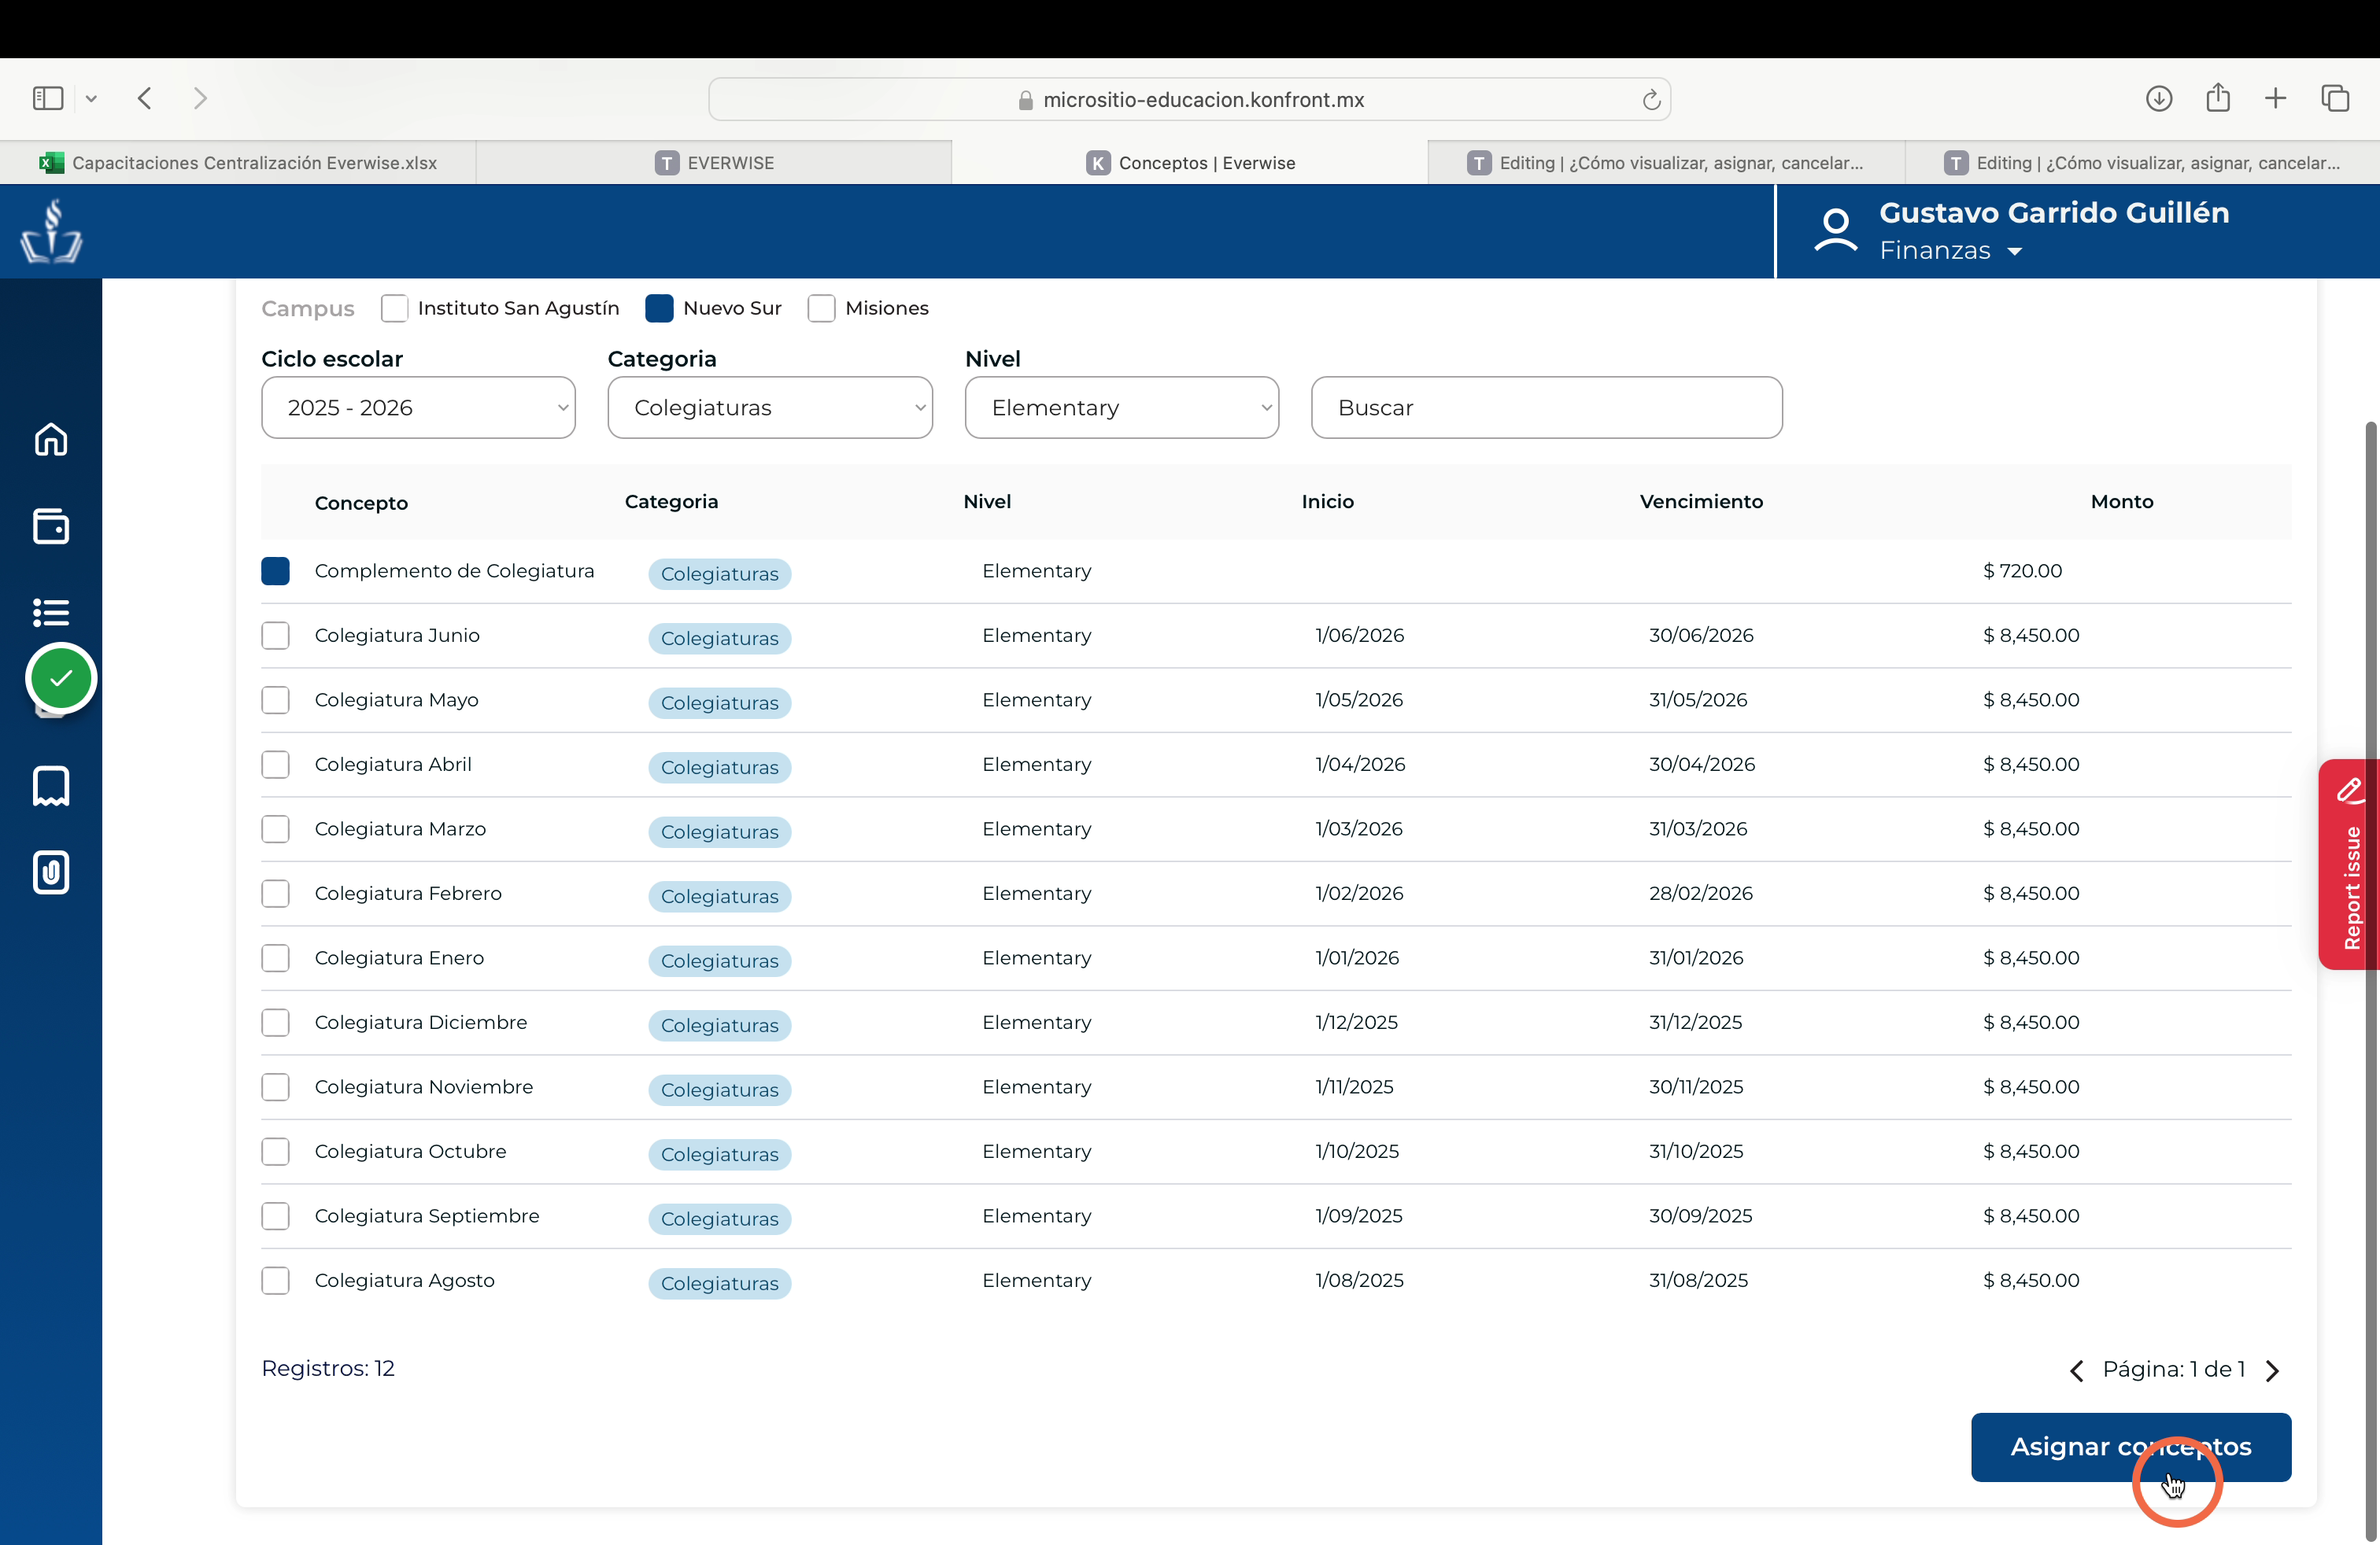Click the Buscar search field
This screenshot has width=2380, height=1545.
point(1546,407)
